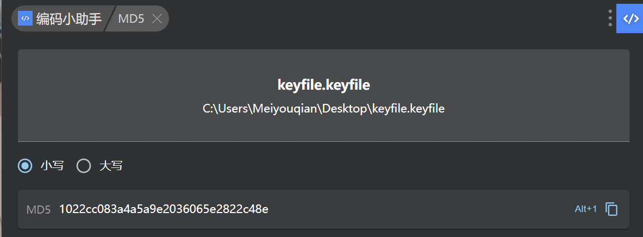The width and height of the screenshot is (643, 237).
Task: Click the MD5 hash value text
Action: (164, 209)
